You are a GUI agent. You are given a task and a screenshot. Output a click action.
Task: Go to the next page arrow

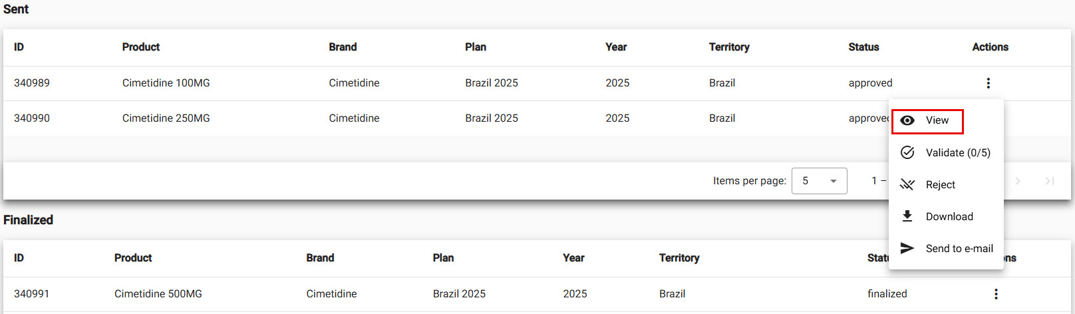(x=1017, y=181)
